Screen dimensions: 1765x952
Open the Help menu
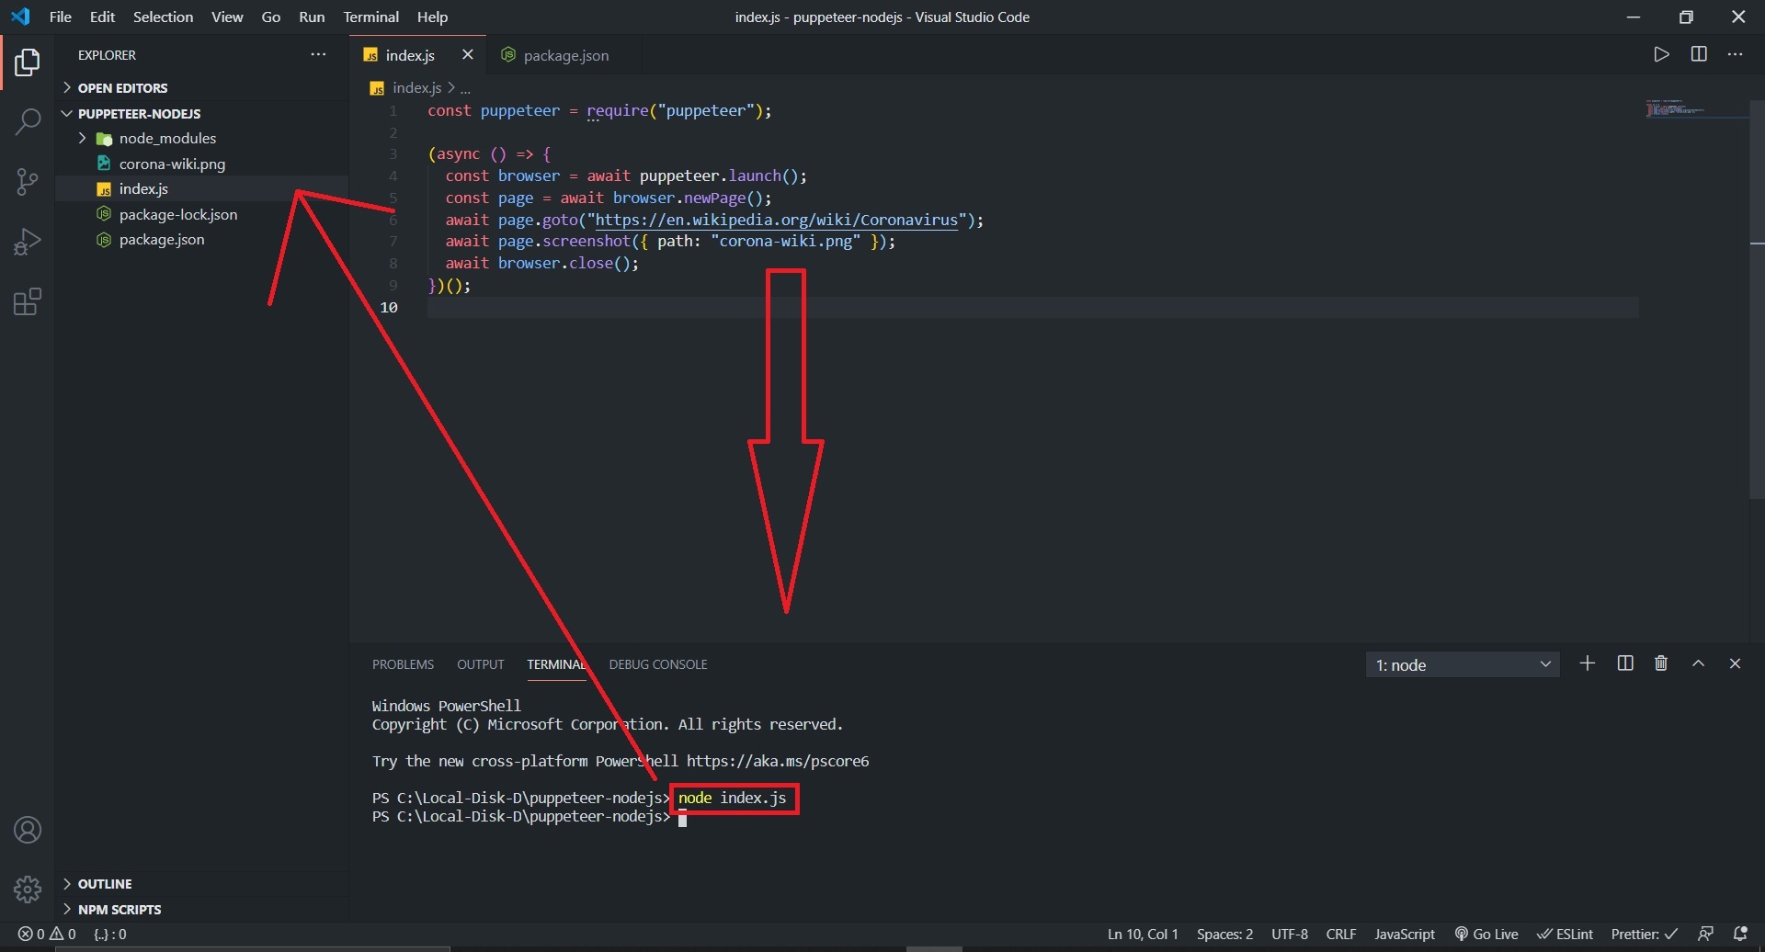click(432, 17)
